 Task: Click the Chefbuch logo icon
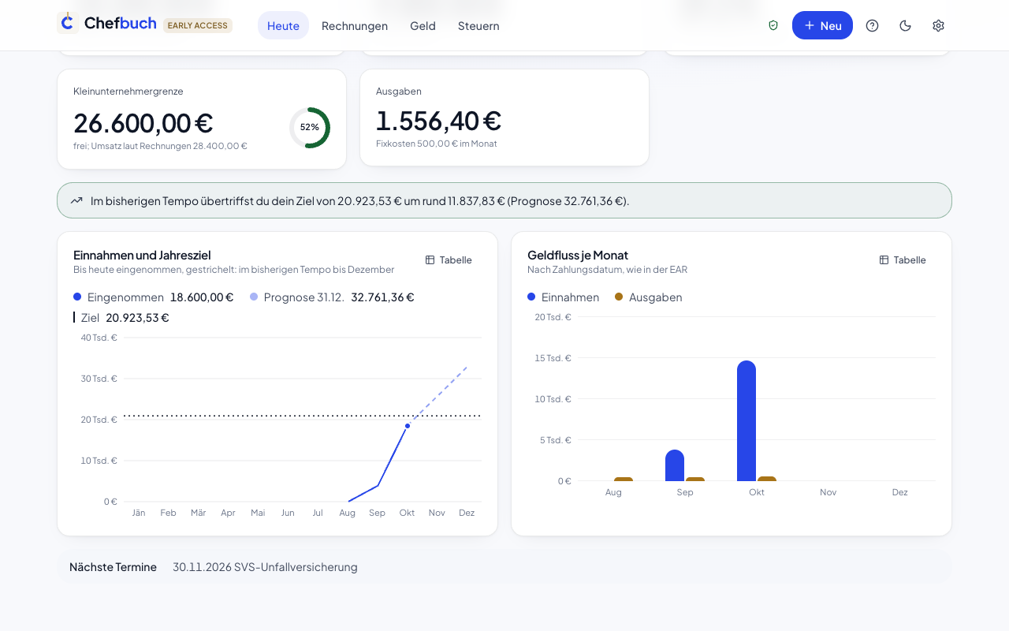tap(68, 23)
